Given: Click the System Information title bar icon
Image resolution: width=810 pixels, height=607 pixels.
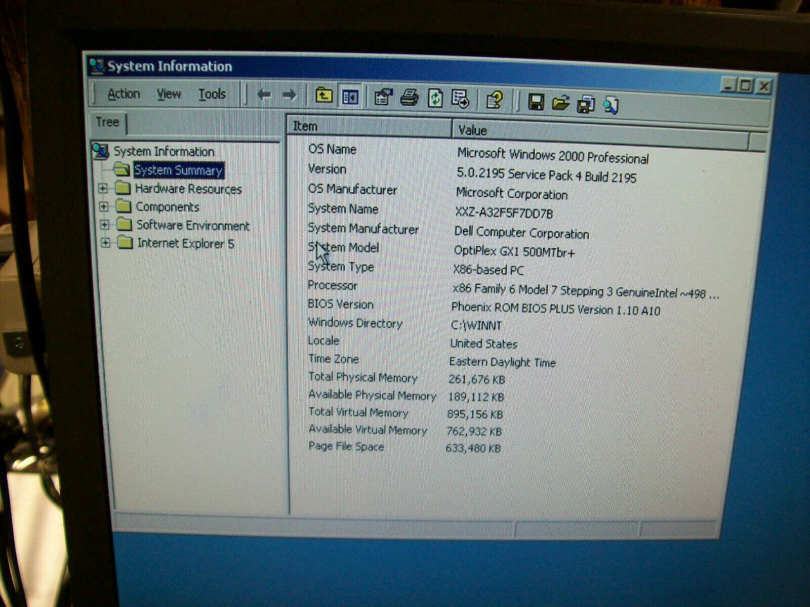Looking at the screenshot, I should [96, 66].
